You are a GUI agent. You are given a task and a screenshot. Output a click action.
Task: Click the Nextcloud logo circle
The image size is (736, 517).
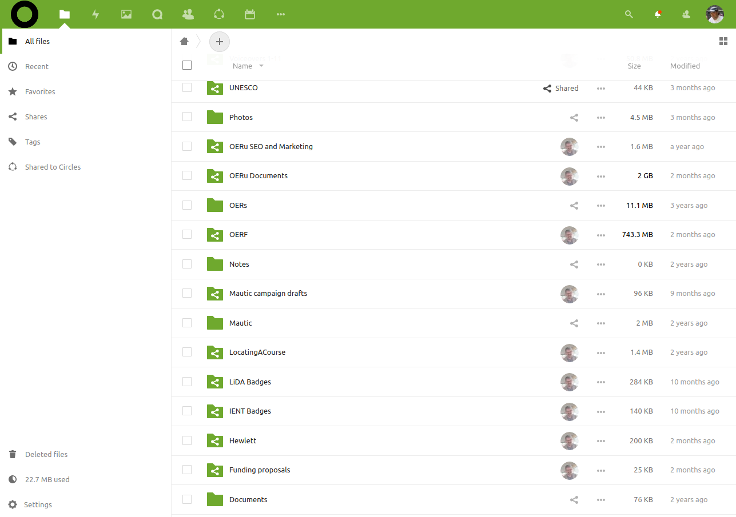point(25,14)
